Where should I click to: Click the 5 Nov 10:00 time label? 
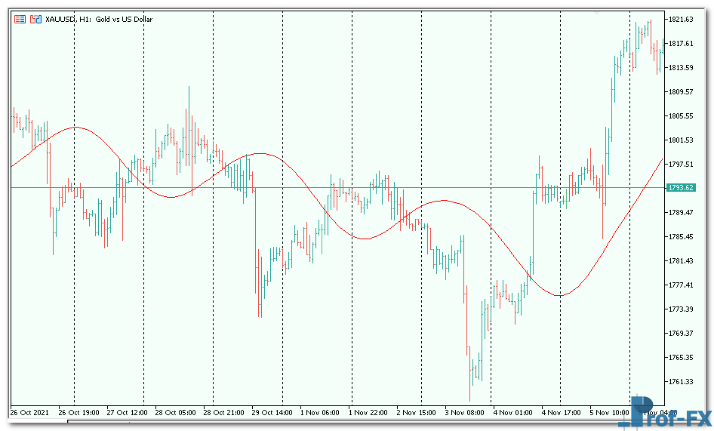coord(609,413)
